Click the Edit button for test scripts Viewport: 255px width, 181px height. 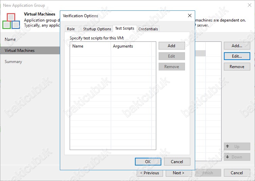tap(172, 56)
